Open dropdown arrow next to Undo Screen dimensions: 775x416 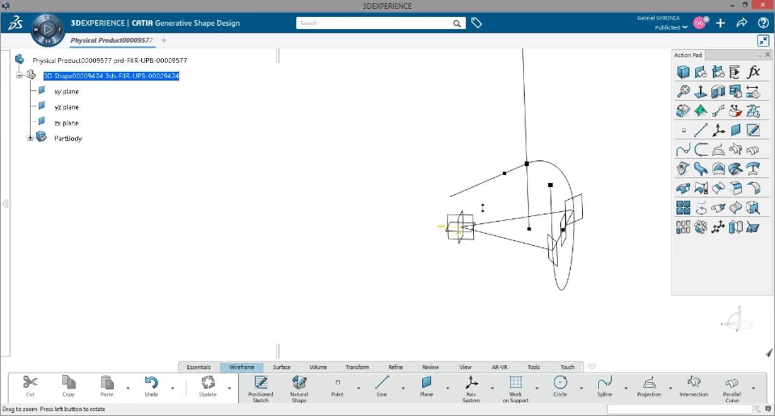pyautogui.click(x=173, y=389)
